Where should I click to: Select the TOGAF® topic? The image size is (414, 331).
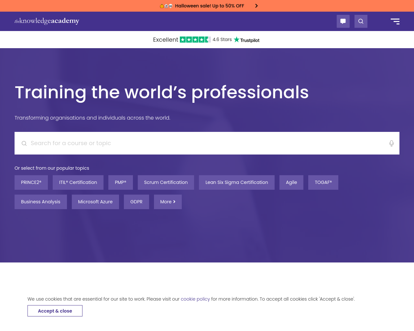[x=323, y=182]
